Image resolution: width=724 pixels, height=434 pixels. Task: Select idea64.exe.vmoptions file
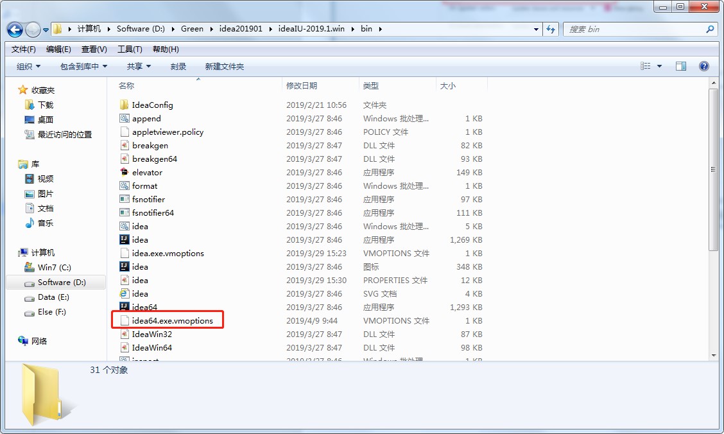click(172, 320)
